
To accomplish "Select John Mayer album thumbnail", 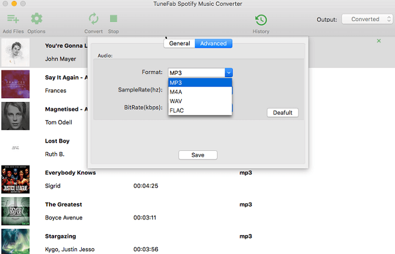I will click(x=16, y=53).
